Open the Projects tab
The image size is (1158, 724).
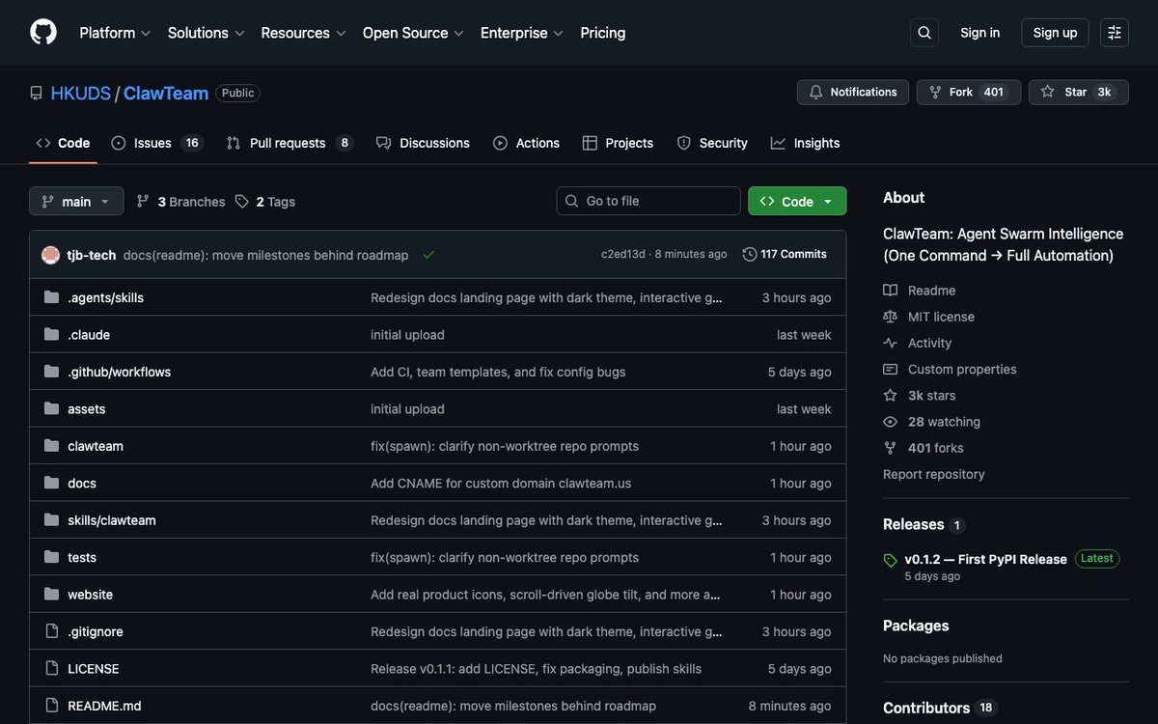(x=618, y=143)
